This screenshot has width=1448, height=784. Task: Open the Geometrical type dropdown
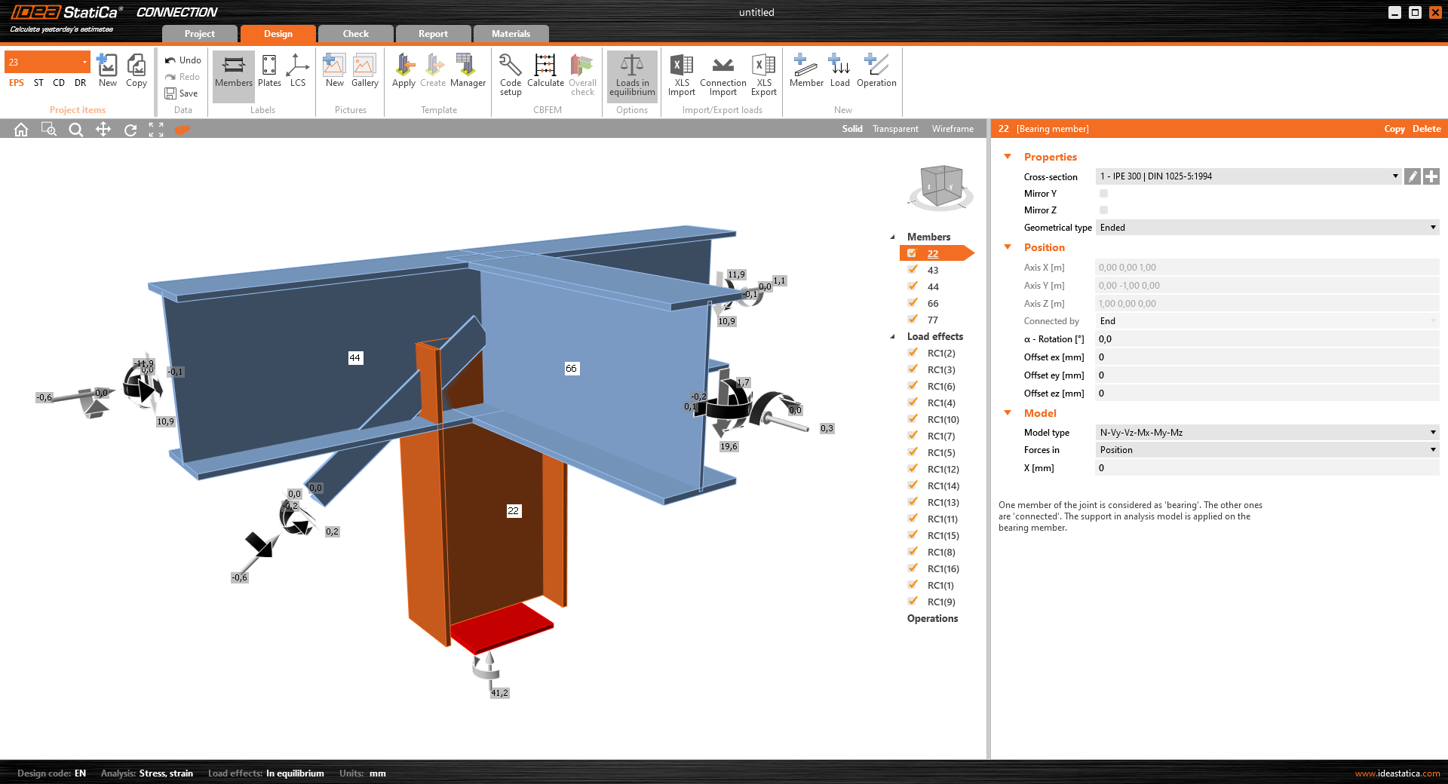[x=1267, y=228]
